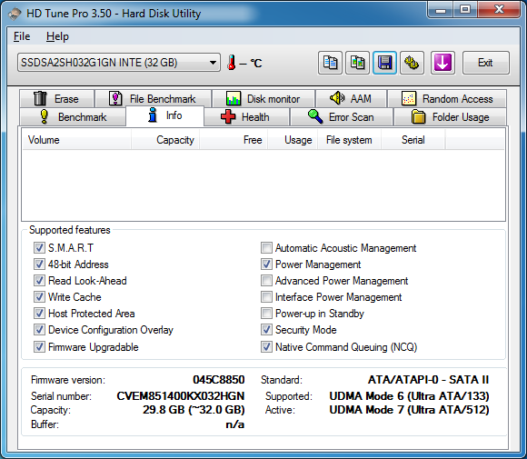Image resolution: width=527 pixels, height=459 pixels.
Task: Open the Help menu
Action: click(x=57, y=36)
